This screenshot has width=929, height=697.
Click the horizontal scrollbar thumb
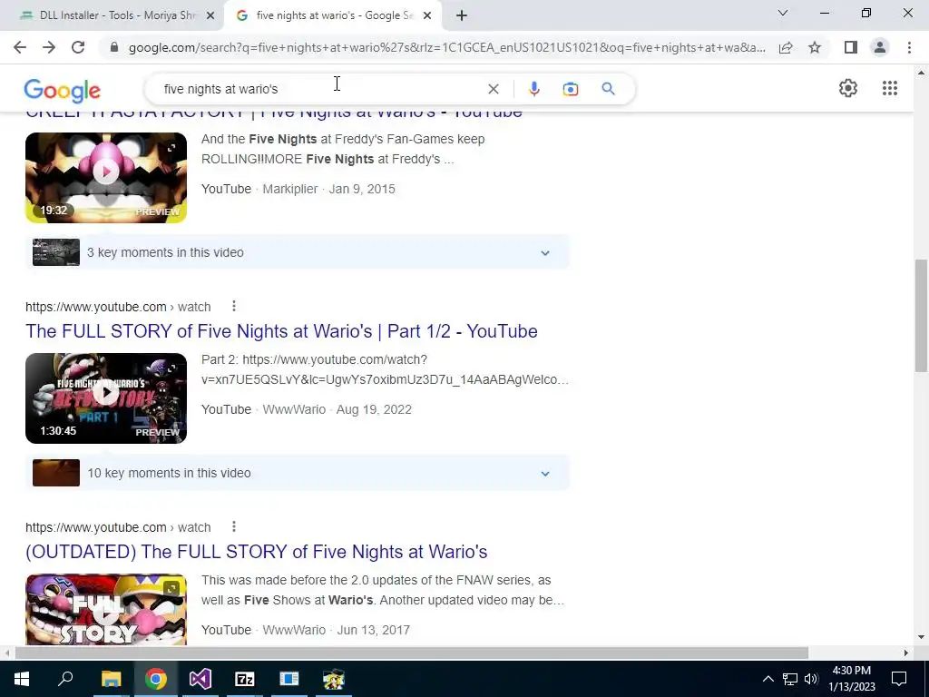click(412, 653)
